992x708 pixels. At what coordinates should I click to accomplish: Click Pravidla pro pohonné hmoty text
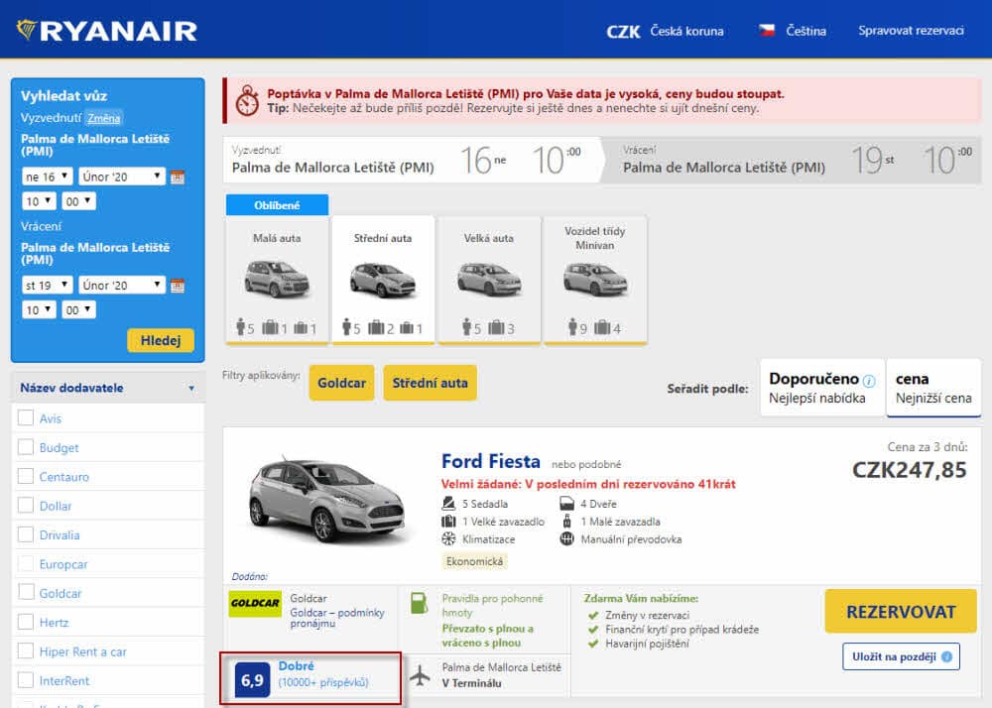(x=492, y=605)
